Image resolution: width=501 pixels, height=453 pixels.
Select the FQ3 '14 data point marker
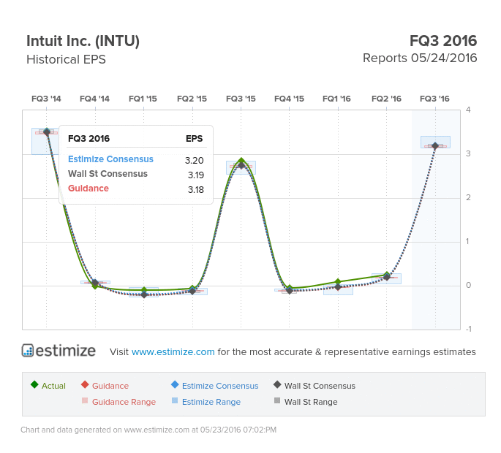[47, 132]
